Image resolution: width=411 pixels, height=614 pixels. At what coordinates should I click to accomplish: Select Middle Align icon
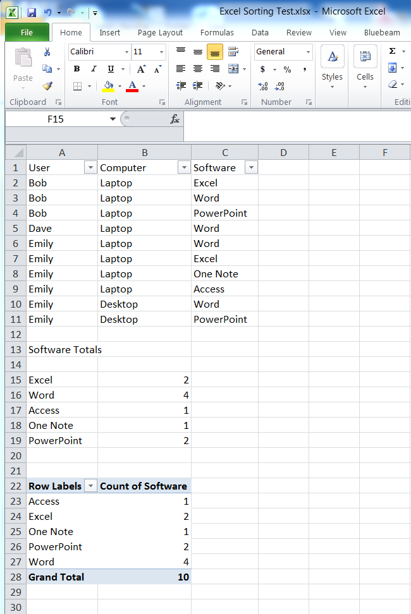198,52
